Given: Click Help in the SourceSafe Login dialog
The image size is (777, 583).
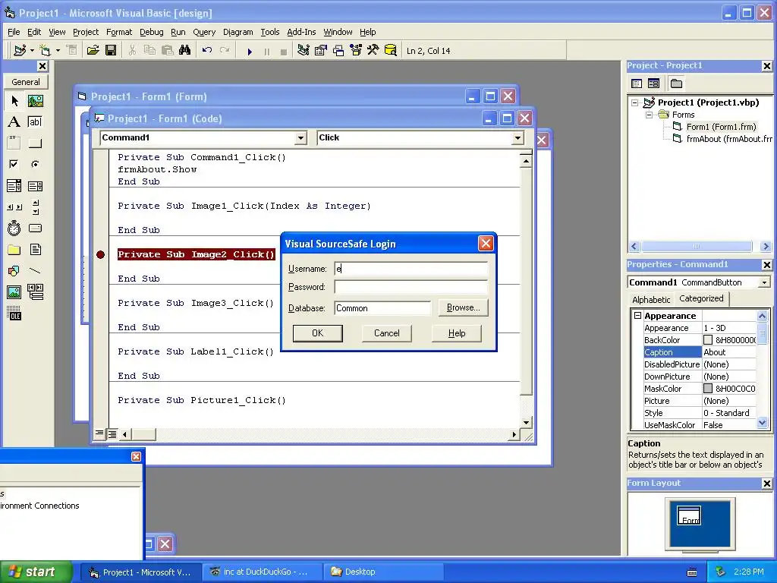Looking at the screenshot, I should [x=456, y=333].
